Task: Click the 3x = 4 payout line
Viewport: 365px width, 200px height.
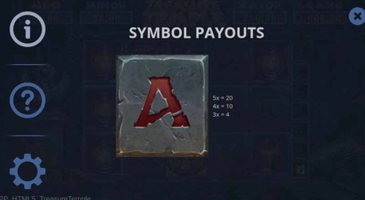Action: [x=221, y=114]
